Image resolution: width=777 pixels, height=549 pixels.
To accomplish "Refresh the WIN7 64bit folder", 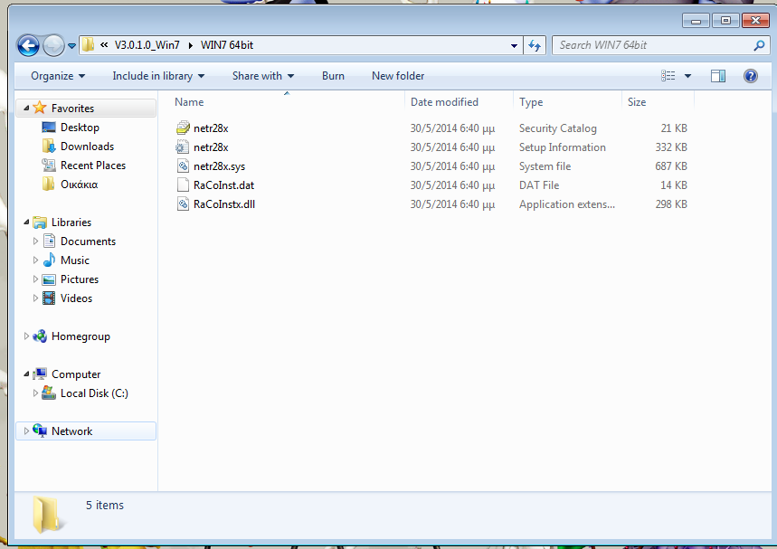I will pos(535,45).
